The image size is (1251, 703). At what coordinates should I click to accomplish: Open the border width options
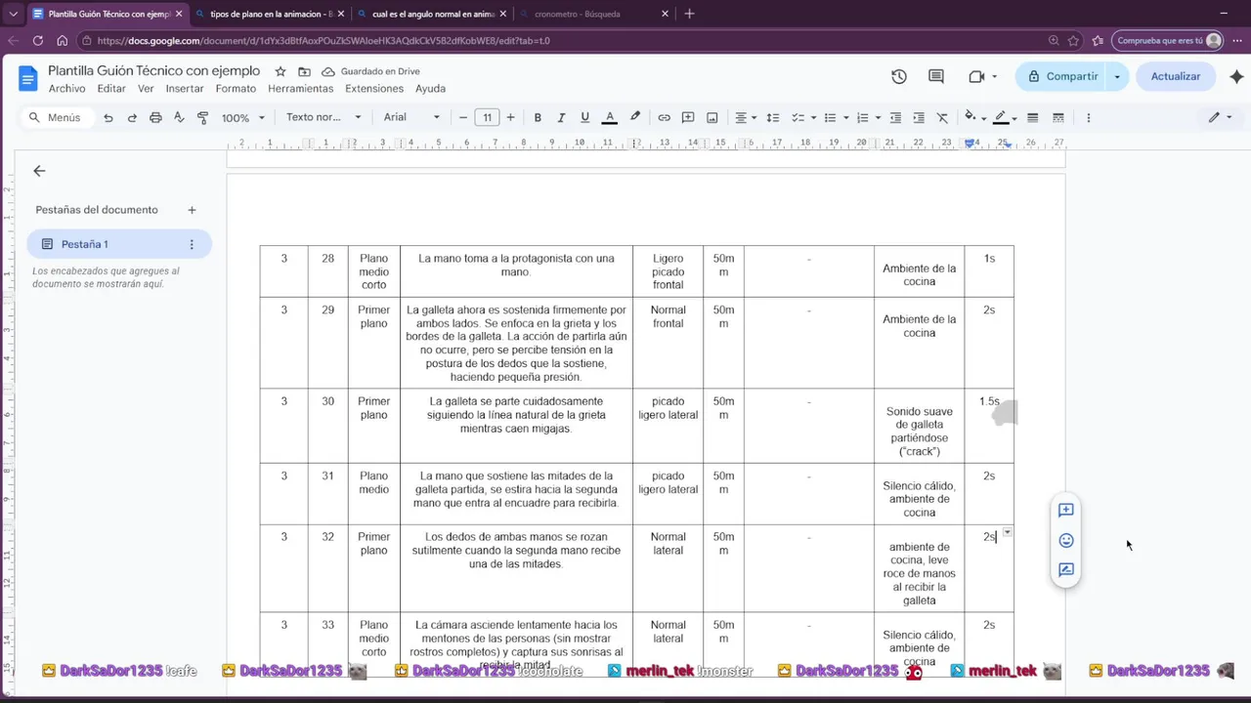pyautogui.click(x=1032, y=117)
